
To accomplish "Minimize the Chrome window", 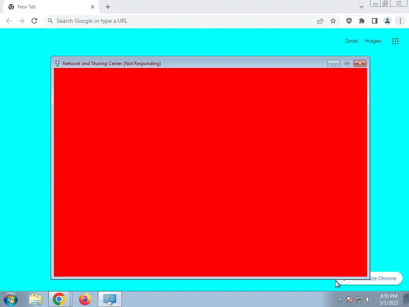I will click(375, 4).
